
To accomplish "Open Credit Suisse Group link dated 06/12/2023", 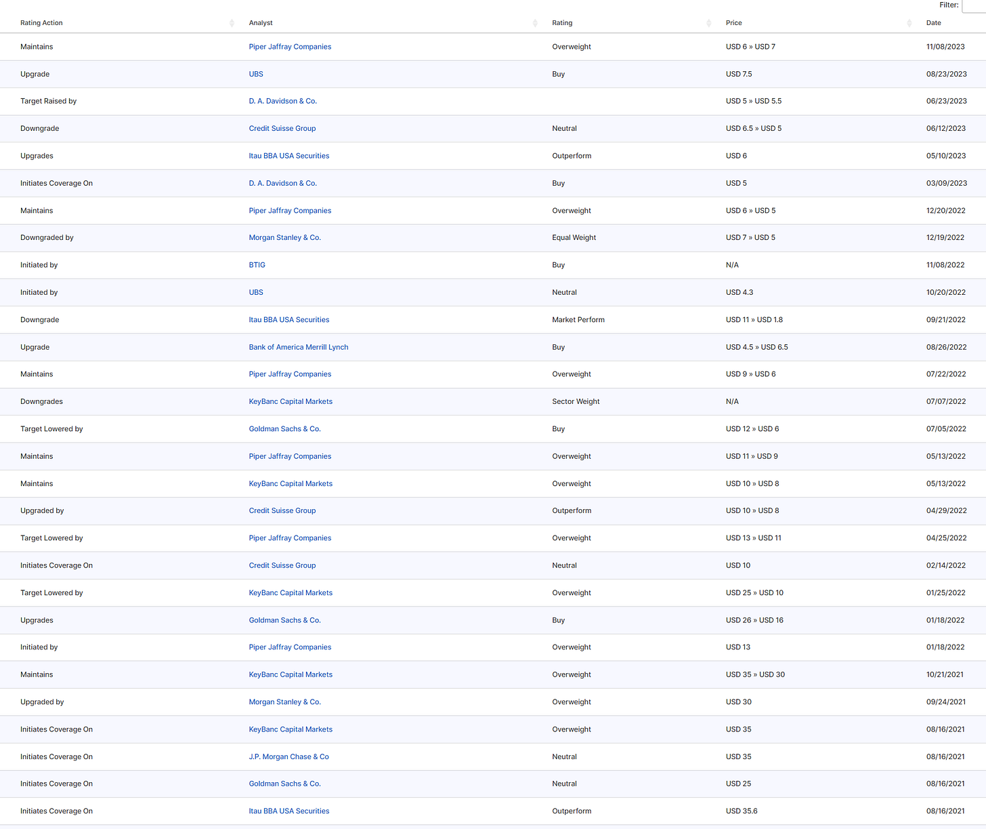I will click(282, 128).
